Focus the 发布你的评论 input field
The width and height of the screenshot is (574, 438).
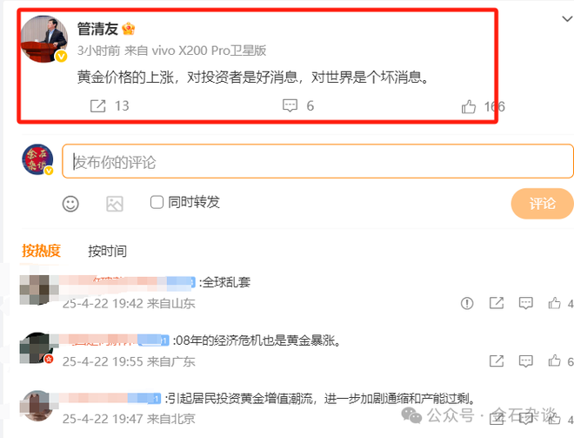(317, 161)
